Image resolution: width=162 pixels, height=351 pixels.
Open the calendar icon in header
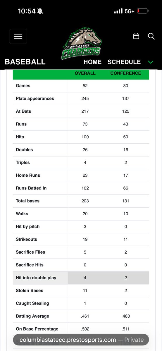coord(136,36)
